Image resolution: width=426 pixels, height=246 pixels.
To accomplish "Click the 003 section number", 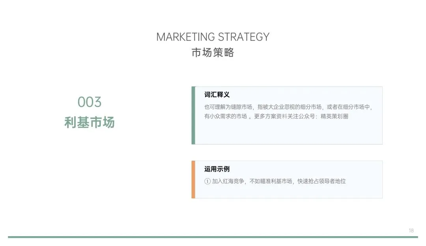I will [x=90, y=102].
